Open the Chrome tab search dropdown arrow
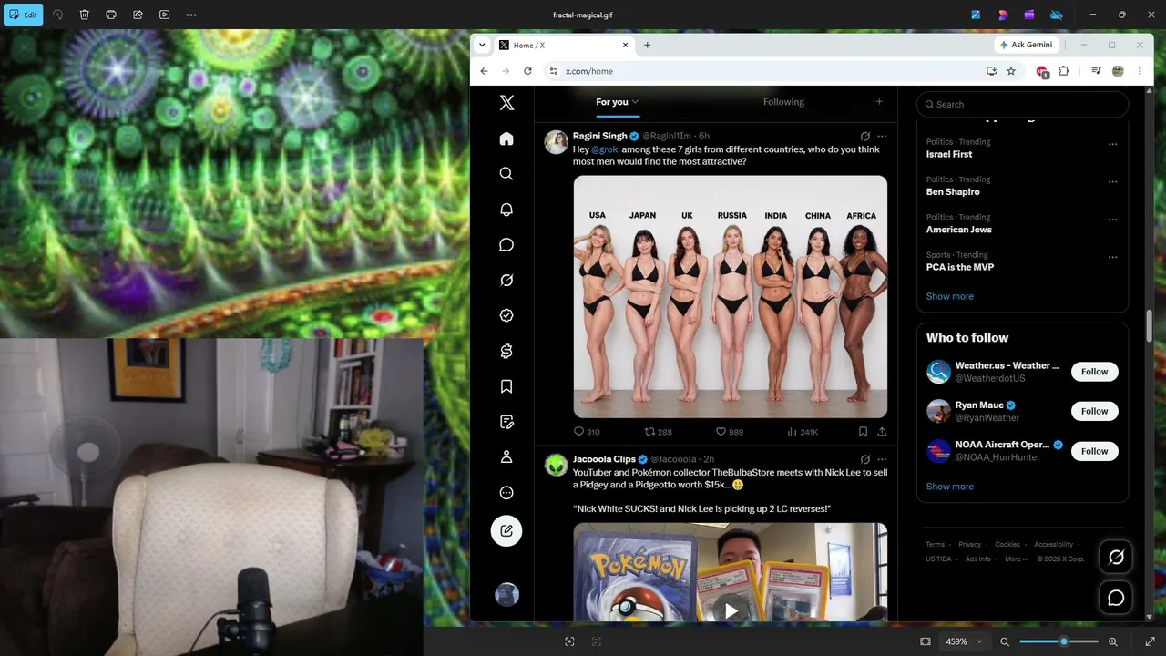1166x656 pixels. pos(482,45)
